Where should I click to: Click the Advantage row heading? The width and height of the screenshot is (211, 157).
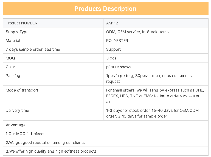[106, 125]
